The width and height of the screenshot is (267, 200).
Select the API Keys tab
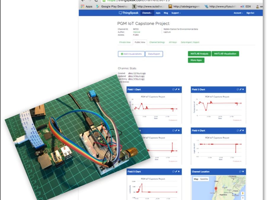click(x=173, y=42)
